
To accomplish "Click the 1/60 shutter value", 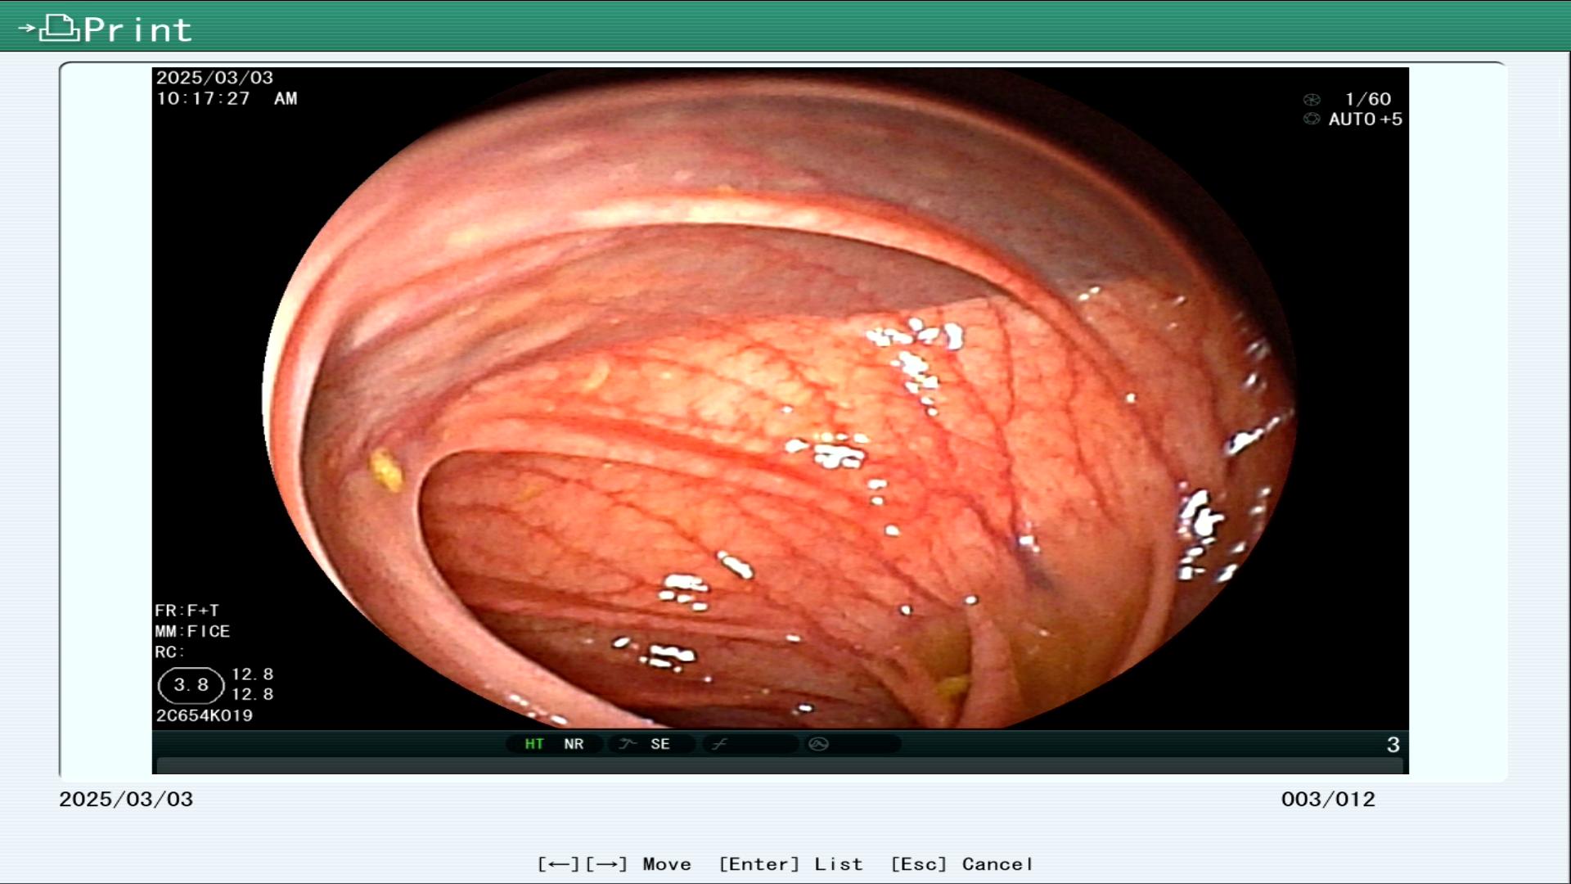I will [x=1367, y=99].
